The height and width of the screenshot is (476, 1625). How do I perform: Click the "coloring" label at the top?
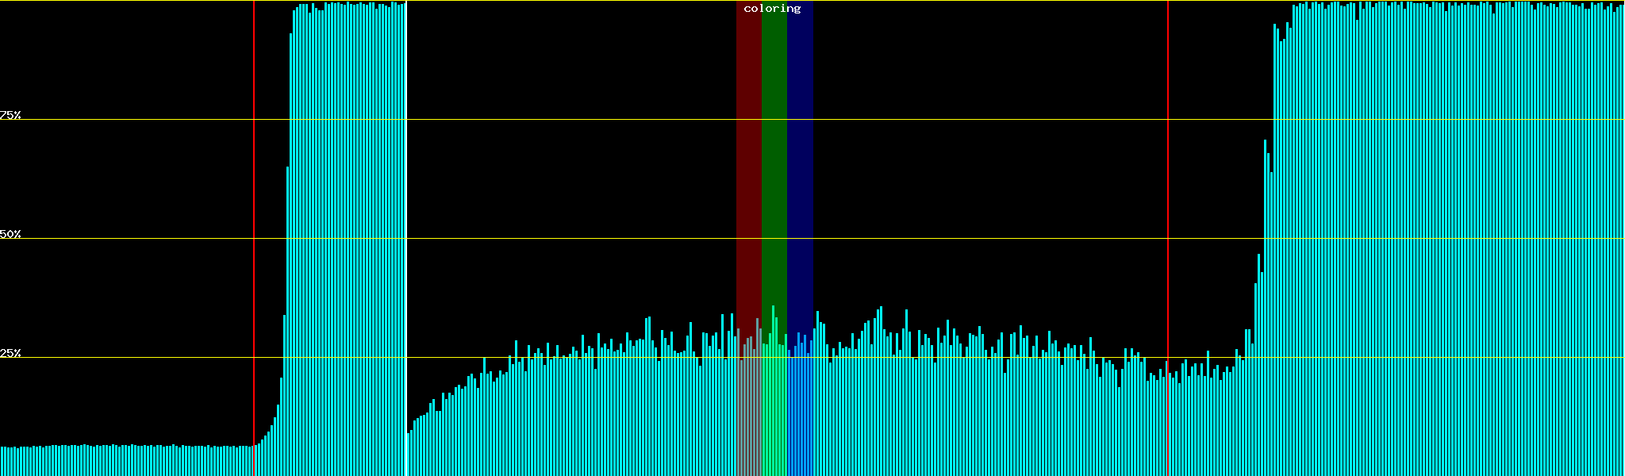(772, 9)
